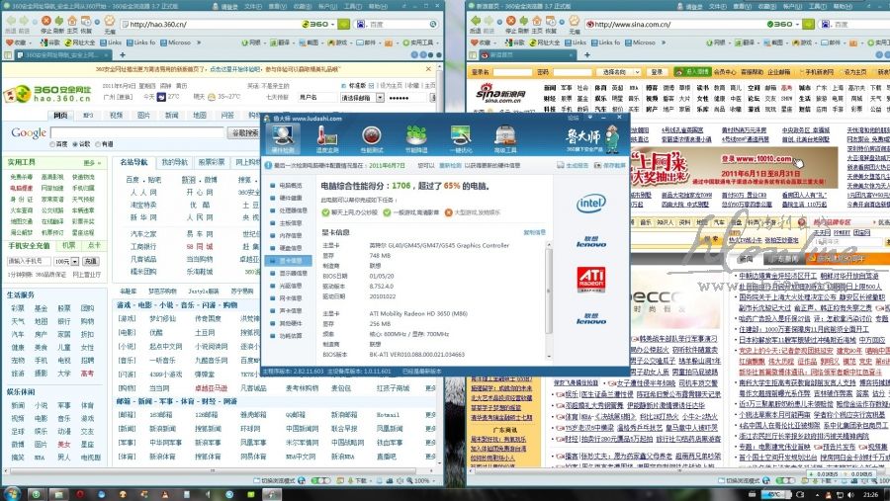
Task: Click the 硬件检测 hardware detection icon
Action: (x=283, y=137)
